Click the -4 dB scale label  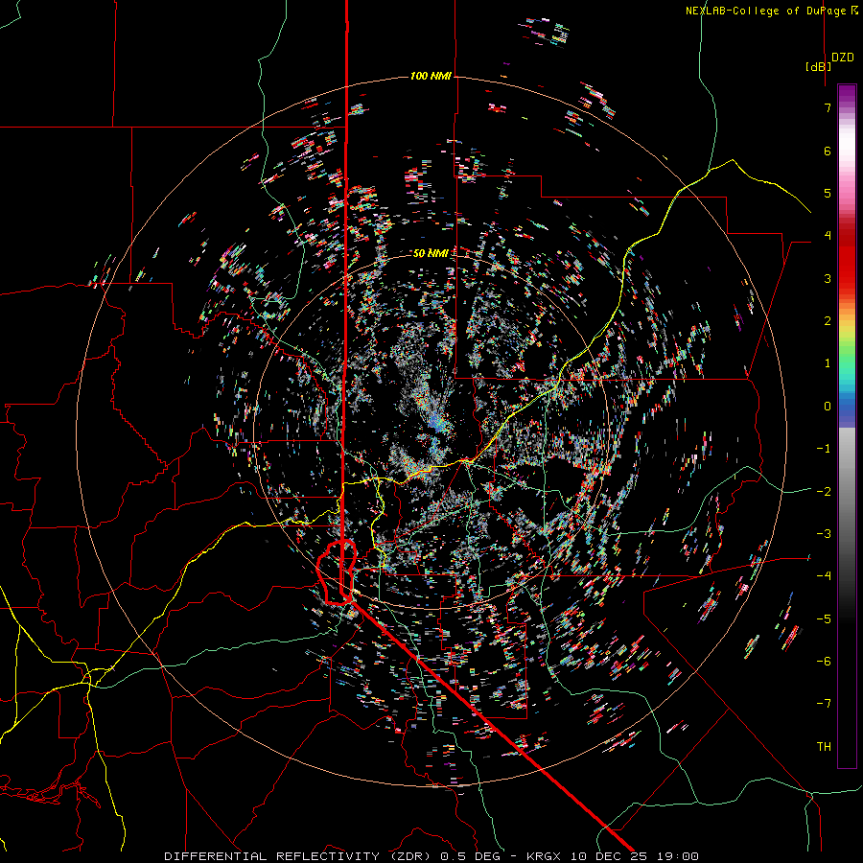tap(824, 576)
